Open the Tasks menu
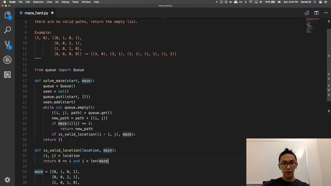The height and width of the screenshot is (186, 331). point(76,2)
